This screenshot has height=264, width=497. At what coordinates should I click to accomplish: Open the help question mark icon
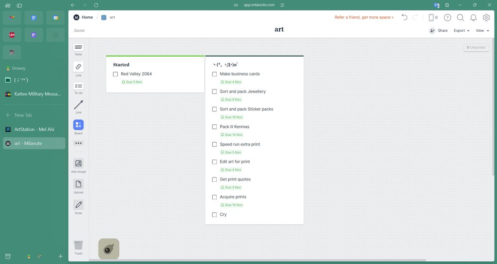click(x=447, y=17)
